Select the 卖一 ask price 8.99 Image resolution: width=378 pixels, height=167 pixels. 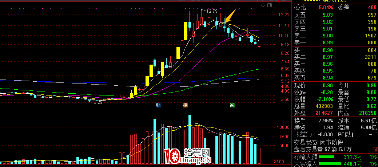(x=328, y=43)
